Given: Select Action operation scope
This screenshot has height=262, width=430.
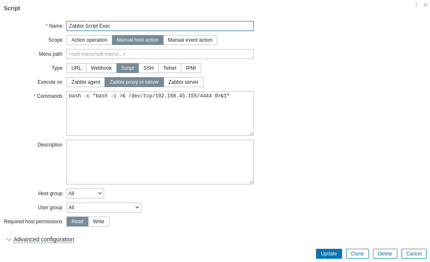Looking at the screenshot, I should point(89,40).
